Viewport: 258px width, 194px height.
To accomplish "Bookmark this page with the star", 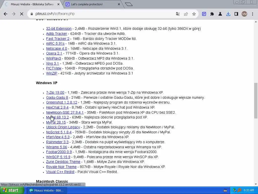I will (194, 14).
